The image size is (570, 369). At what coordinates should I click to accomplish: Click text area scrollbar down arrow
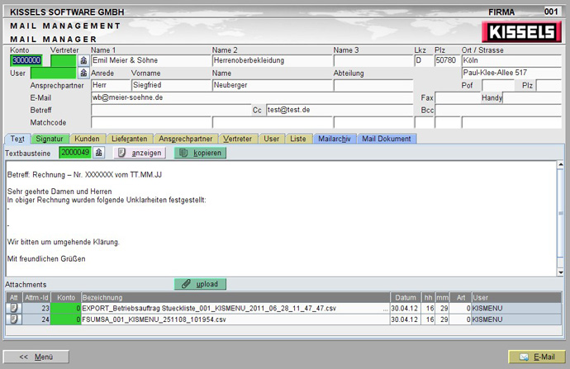pos(561,272)
